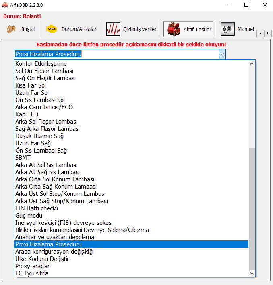The image size is (273, 285).
Task: Click the list scrollbar up arrow
Action: 252,63
